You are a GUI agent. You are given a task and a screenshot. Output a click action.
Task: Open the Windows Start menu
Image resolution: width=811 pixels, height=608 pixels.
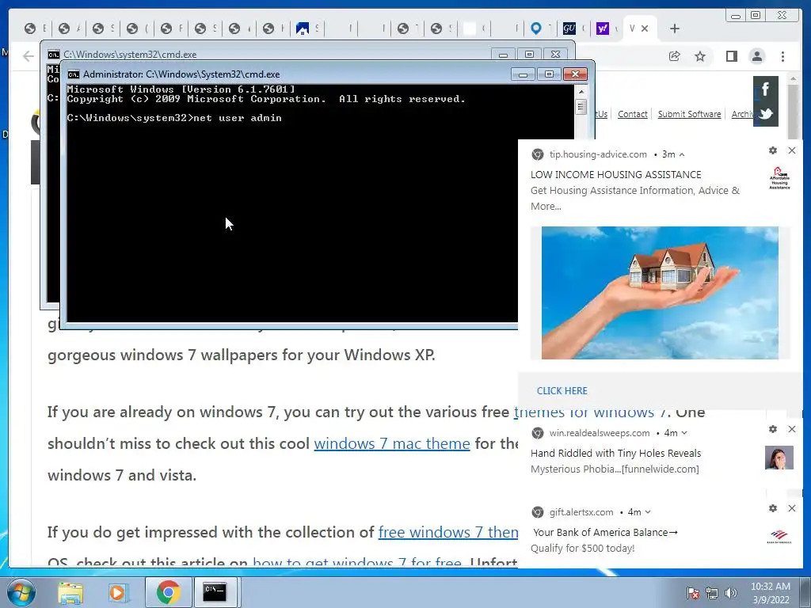(x=21, y=592)
